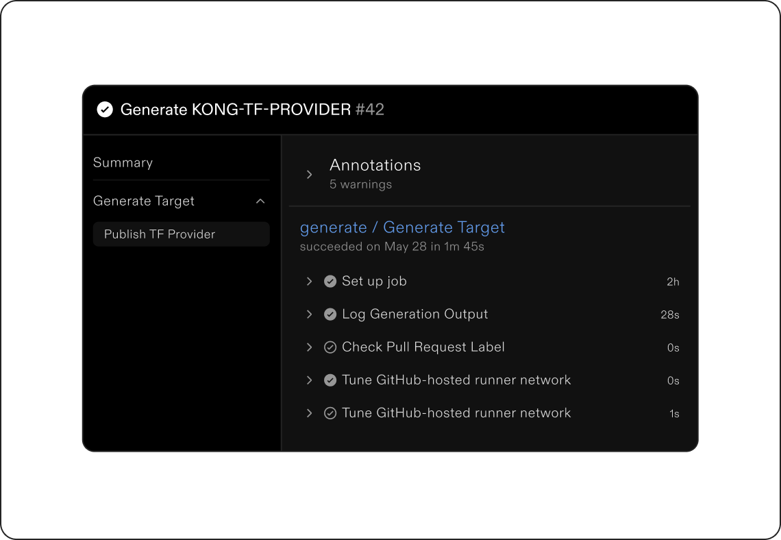Click the success checkmark icon beside Generate KONG-TF-PROVIDER
The image size is (781, 540).
point(105,110)
